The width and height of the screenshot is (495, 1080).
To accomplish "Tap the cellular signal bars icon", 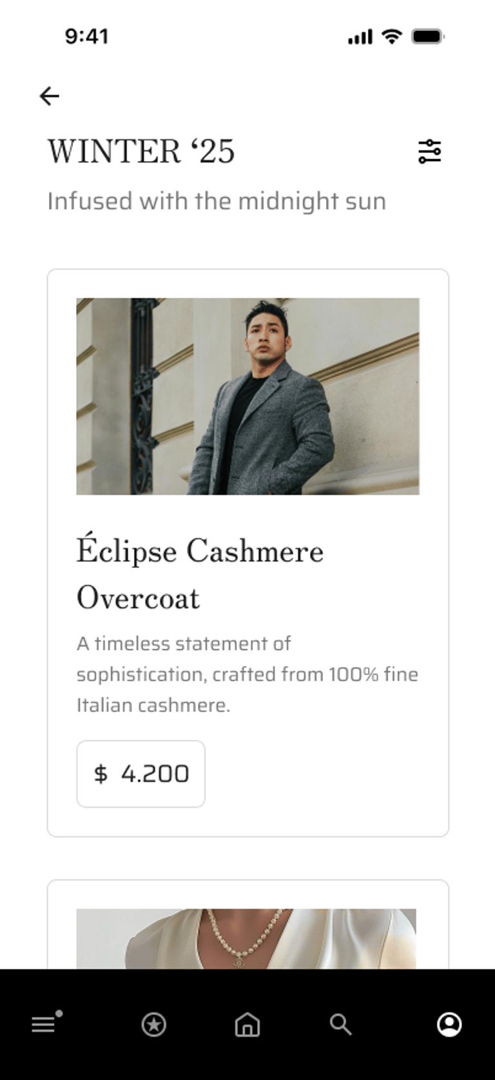I will (360, 37).
